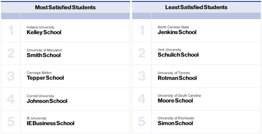Open the Johnson School listing
Image resolution: width=262 pixels, height=134 pixels.
point(47,101)
